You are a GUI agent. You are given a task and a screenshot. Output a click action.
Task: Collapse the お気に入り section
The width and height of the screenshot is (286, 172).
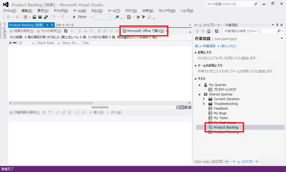point(196,53)
